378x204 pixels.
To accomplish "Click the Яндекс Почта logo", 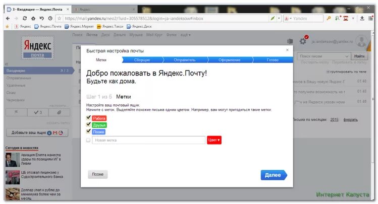I will tap(37, 48).
